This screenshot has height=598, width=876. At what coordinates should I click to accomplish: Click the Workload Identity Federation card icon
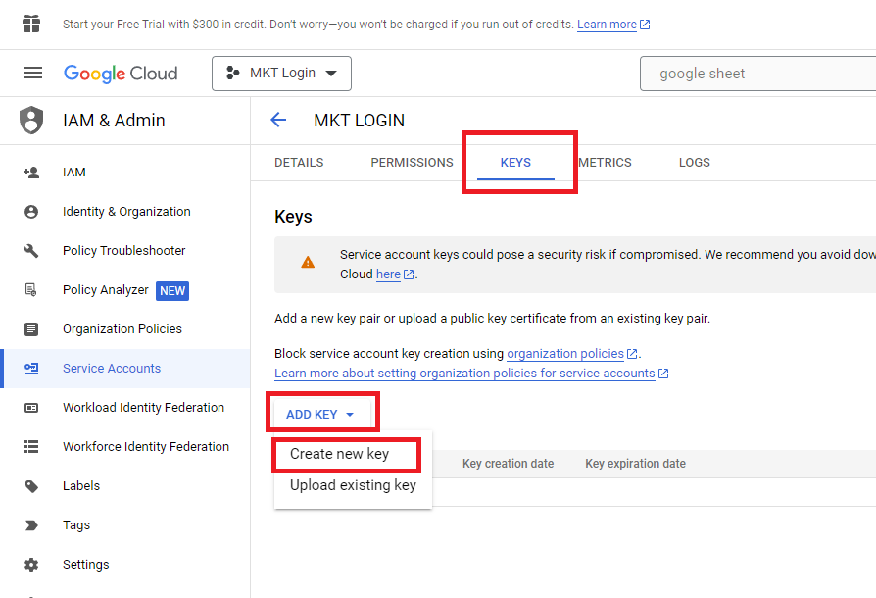[x=31, y=408]
